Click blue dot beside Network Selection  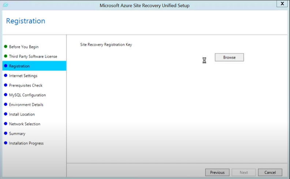[5, 124]
